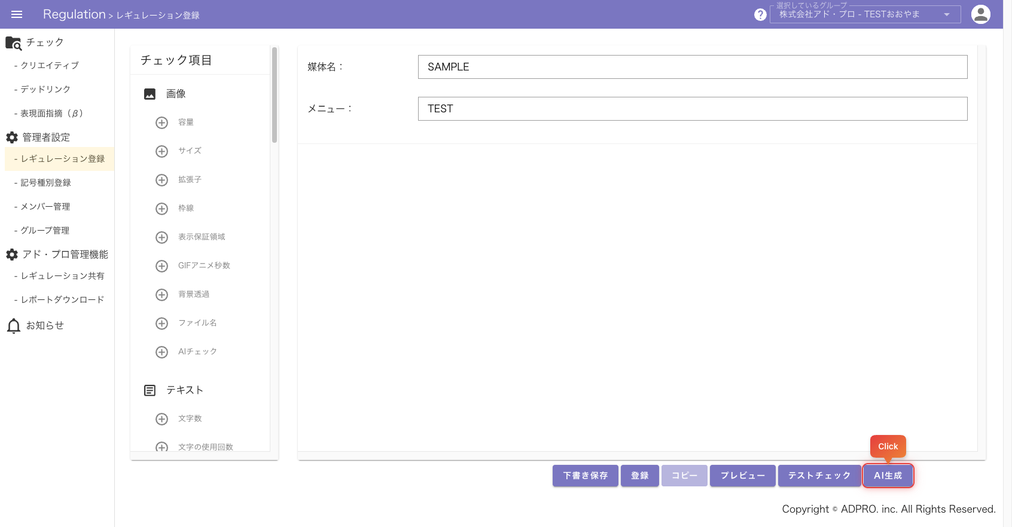This screenshot has height=527, width=1012.
Task: Add the サイズ check item
Action: tap(161, 151)
